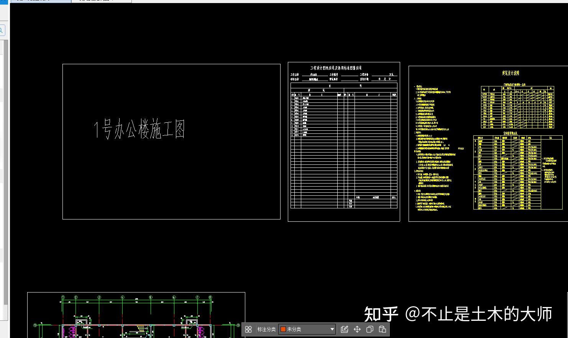Viewport: 568px width, 338px height.
Task: Click the dropdown arrow beside 未分类
Action: click(x=332, y=329)
